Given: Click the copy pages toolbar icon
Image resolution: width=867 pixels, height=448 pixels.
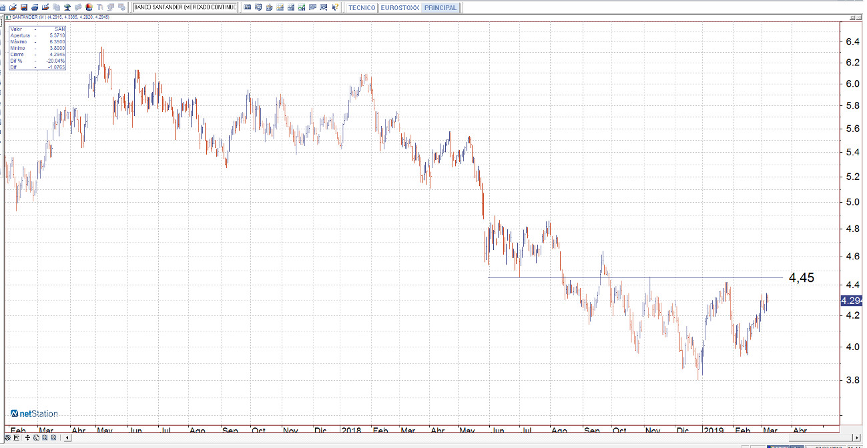Looking at the screenshot, I should point(57,7).
